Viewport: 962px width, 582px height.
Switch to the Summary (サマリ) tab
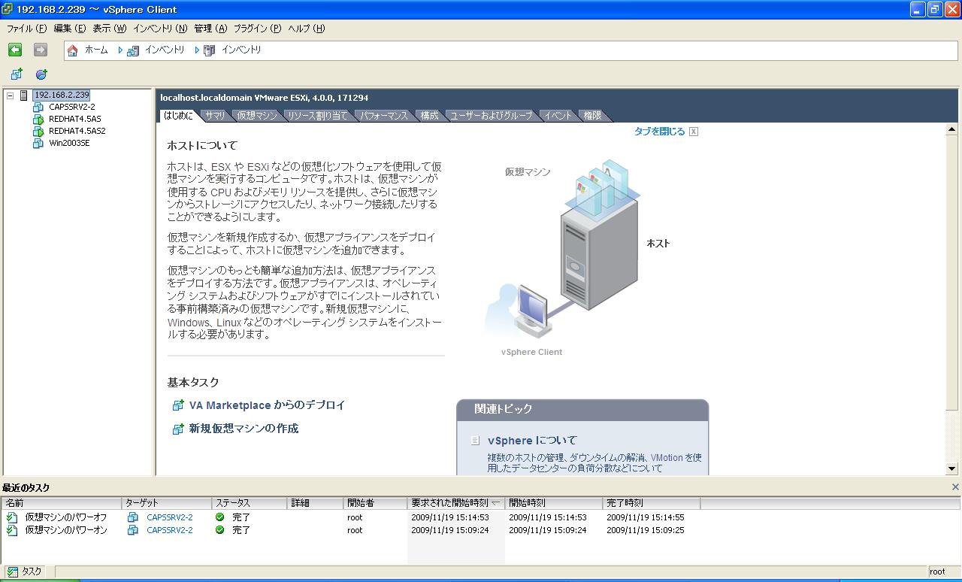(215, 116)
